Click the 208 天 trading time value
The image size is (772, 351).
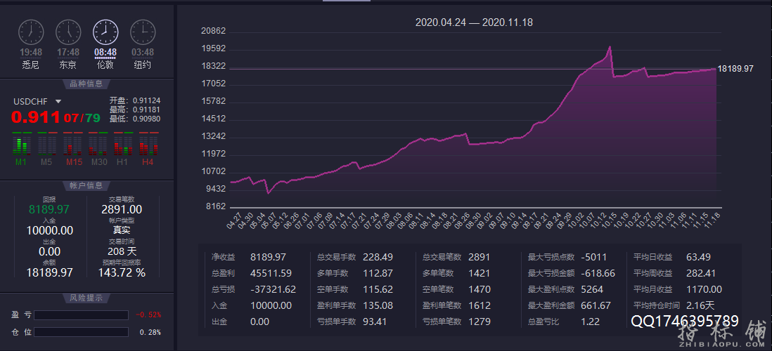(122, 251)
